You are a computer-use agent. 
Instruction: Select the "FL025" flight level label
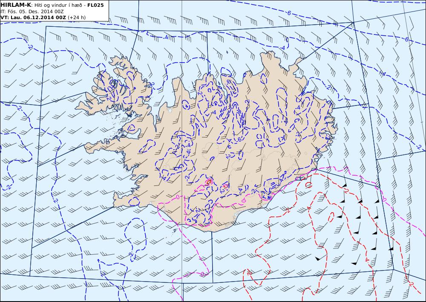[95, 5]
